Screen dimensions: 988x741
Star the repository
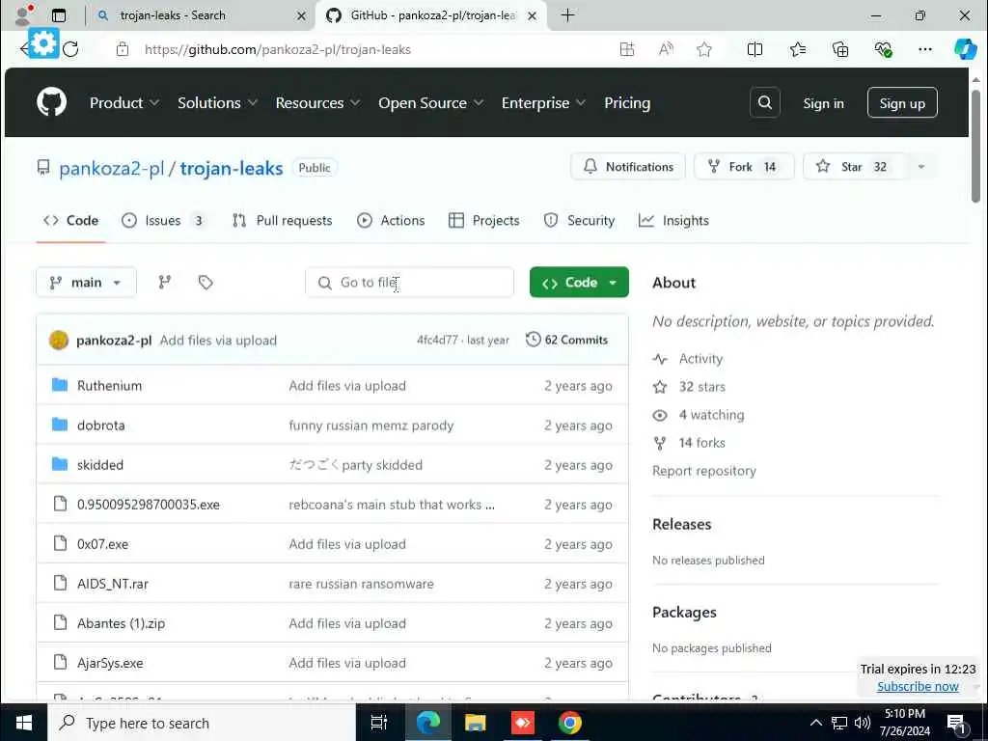(855, 167)
